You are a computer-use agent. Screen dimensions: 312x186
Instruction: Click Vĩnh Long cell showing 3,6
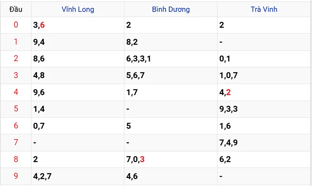39,25
